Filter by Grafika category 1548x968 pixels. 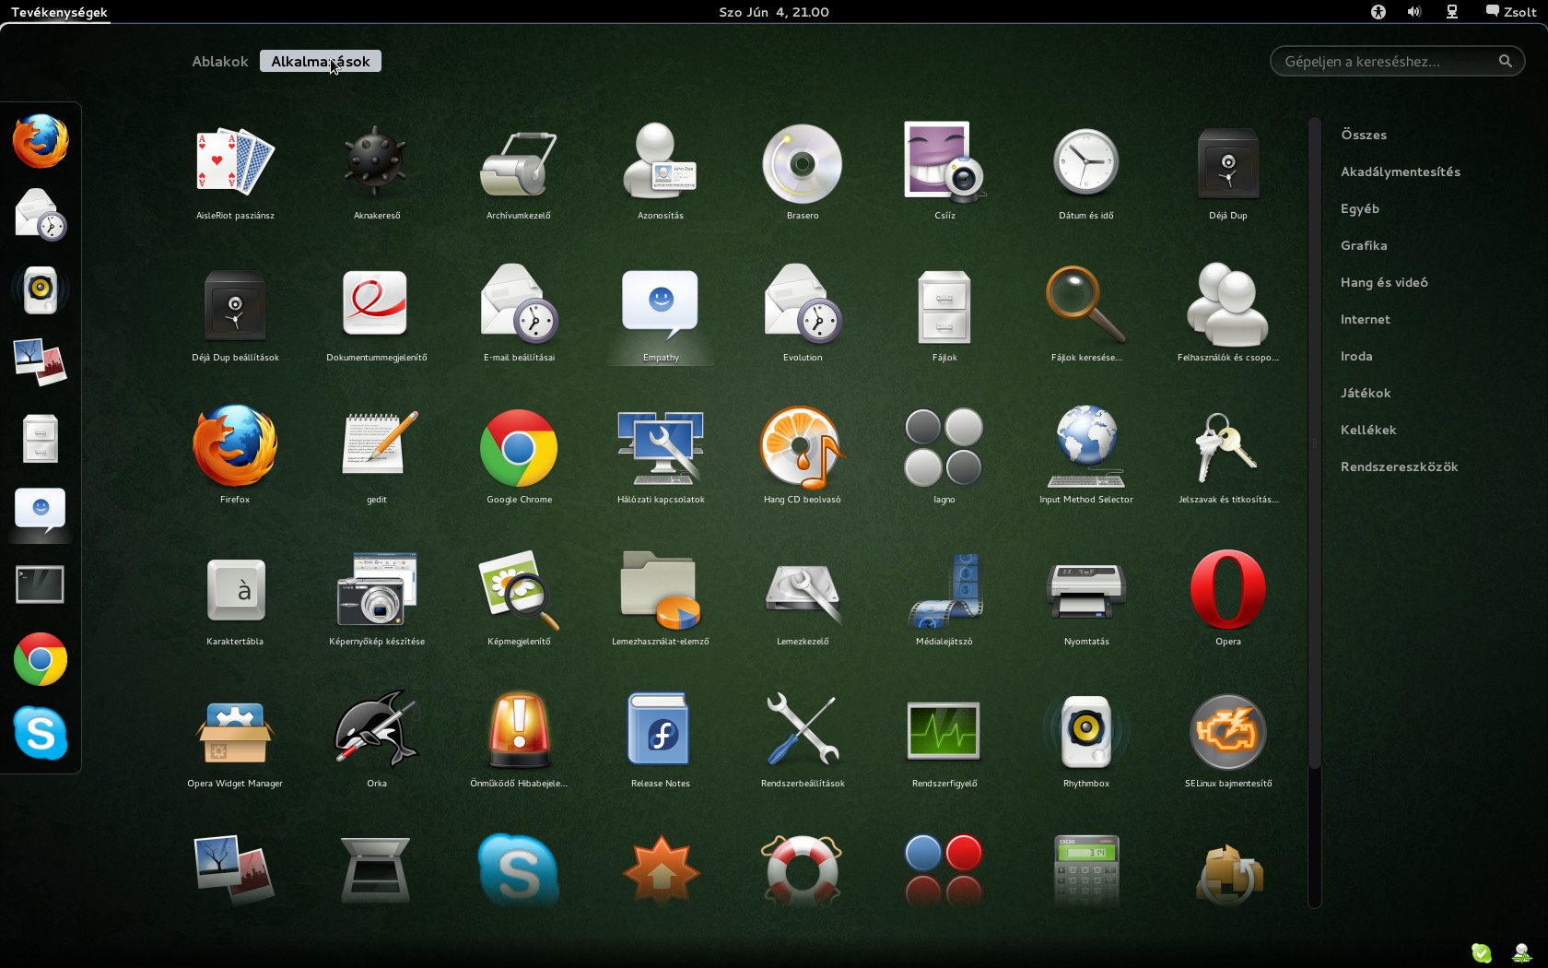pyautogui.click(x=1364, y=245)
